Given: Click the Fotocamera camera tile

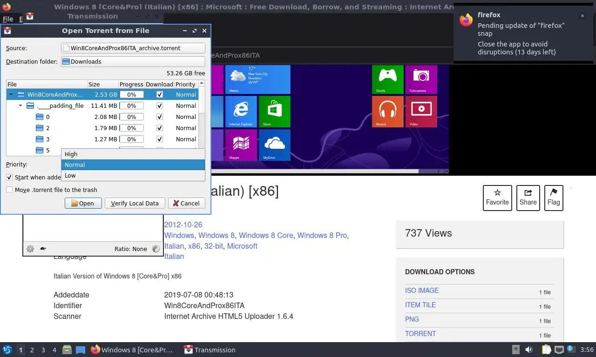Looking at the screenshot, I should pos(421,79).
